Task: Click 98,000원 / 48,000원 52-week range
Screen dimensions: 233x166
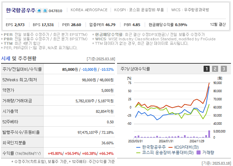Action: pyautogui.click(x=98, y=80)
